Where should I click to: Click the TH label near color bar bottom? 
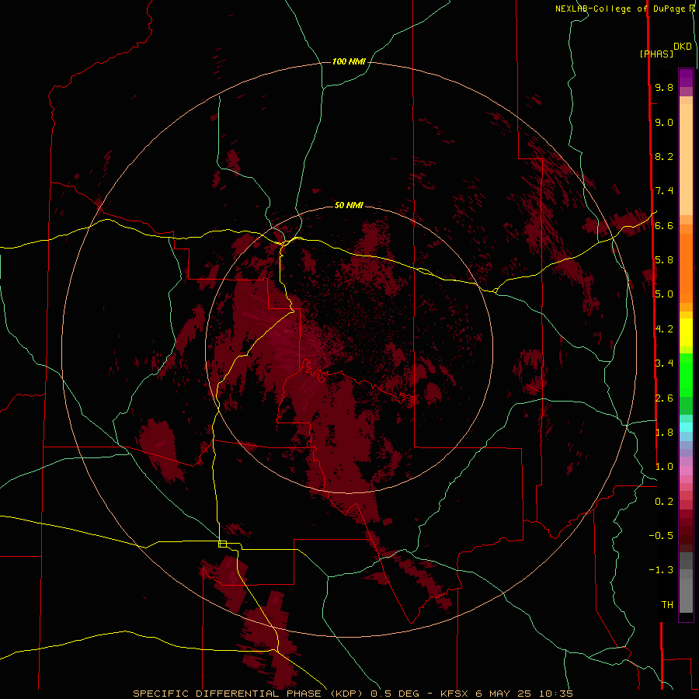tap(667, 605)
